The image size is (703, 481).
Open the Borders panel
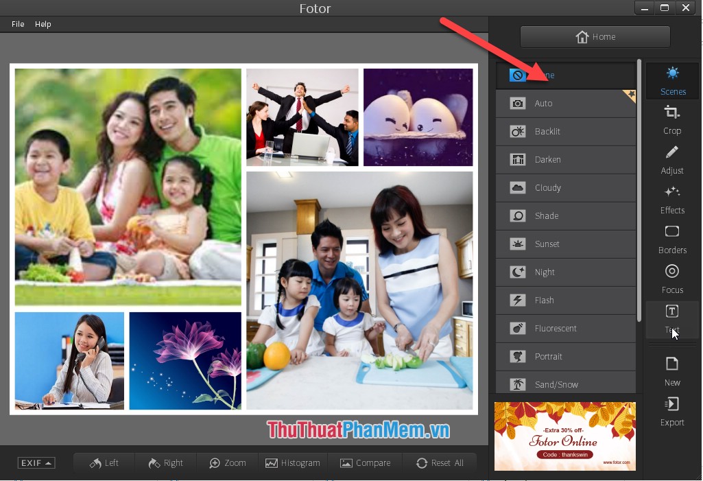[672, 239]
